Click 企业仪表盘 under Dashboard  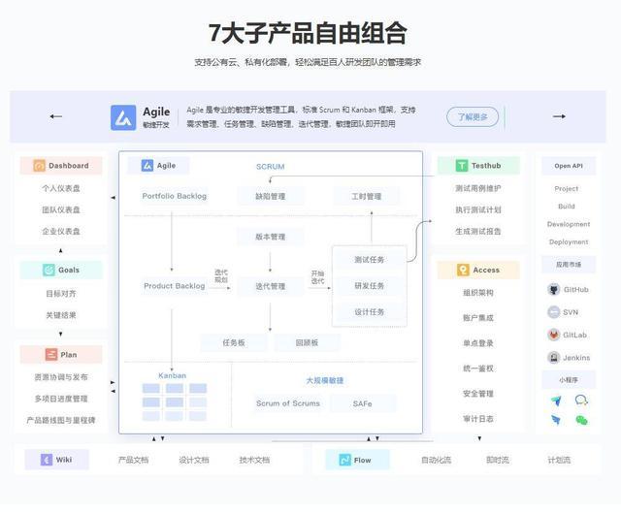click(x=61, y=231)
